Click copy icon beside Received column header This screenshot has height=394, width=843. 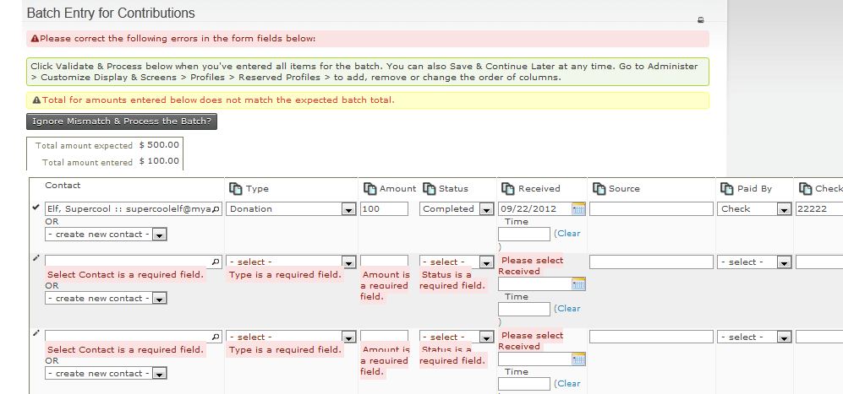click(x=508, y=189)
